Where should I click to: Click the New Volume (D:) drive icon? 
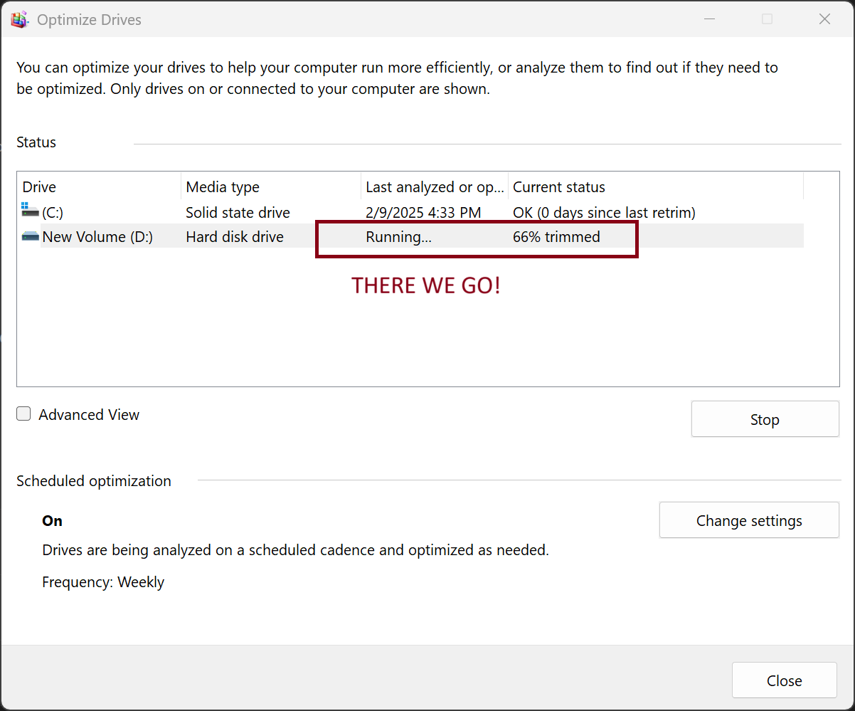point(31,236)
